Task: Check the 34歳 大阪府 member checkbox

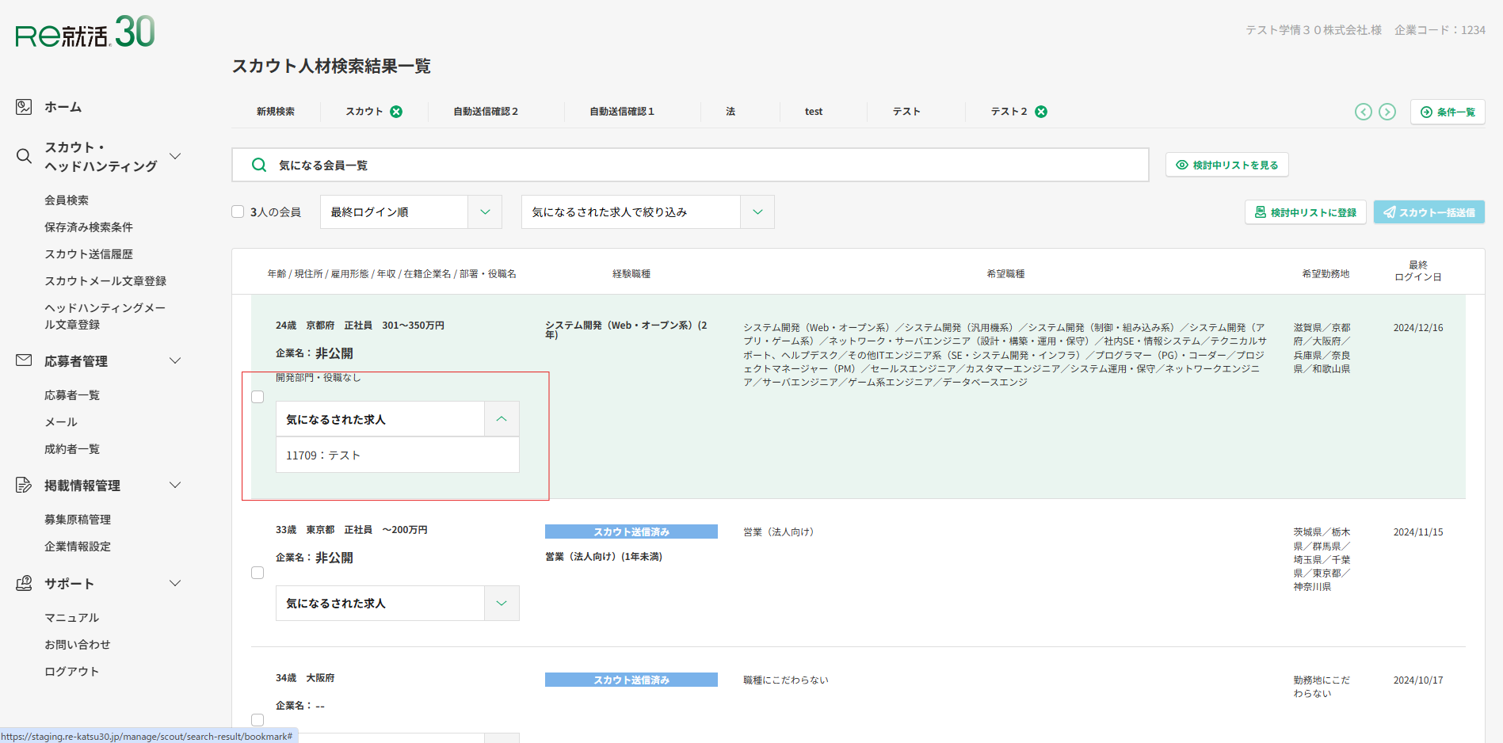Action: pyautogui.click(x=257, y=720)
